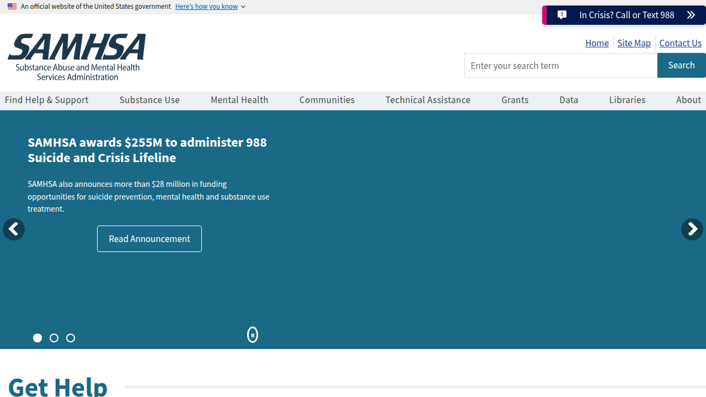Open Libraries menu
Viewport: 706px width, 397px height.
pos(627,100)
